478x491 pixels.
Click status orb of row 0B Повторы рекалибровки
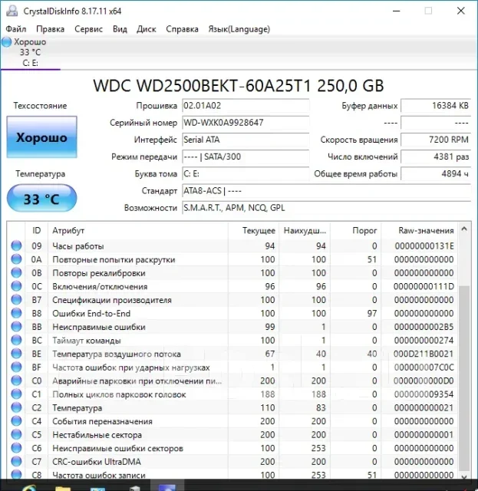tap(16, 273)
